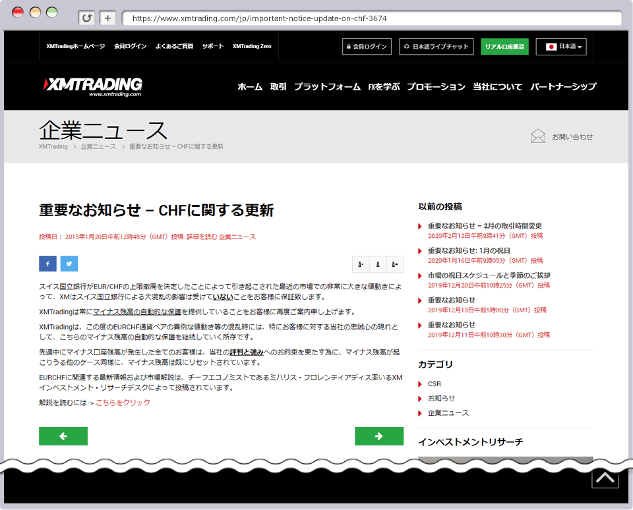
Task: Open the サポート top link
Action: (x=213, y=46)
